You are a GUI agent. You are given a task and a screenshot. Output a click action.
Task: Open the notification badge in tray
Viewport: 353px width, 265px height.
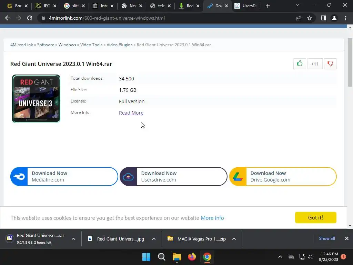(x=343, y=256)
